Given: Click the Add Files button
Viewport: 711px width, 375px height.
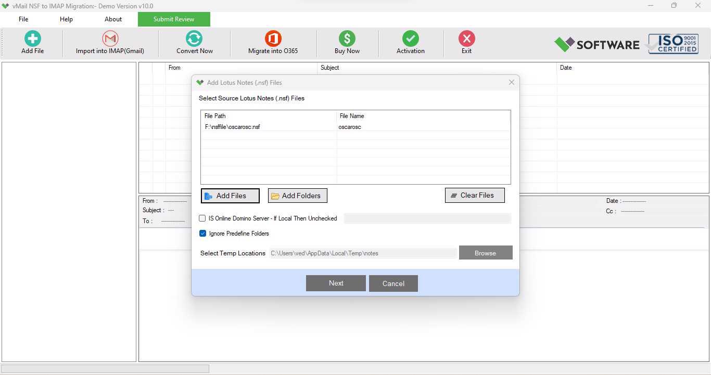Looking at the screenshot, I should pyautogui.click(x=230, y=196).
